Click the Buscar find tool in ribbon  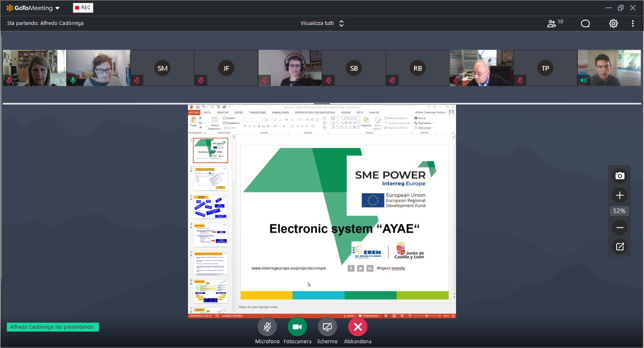click(420, 118)
